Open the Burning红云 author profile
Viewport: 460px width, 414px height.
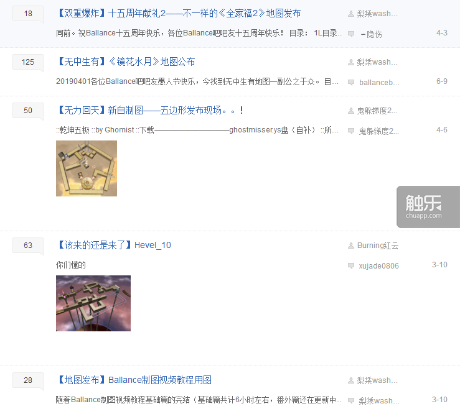(x=378, y=246)
